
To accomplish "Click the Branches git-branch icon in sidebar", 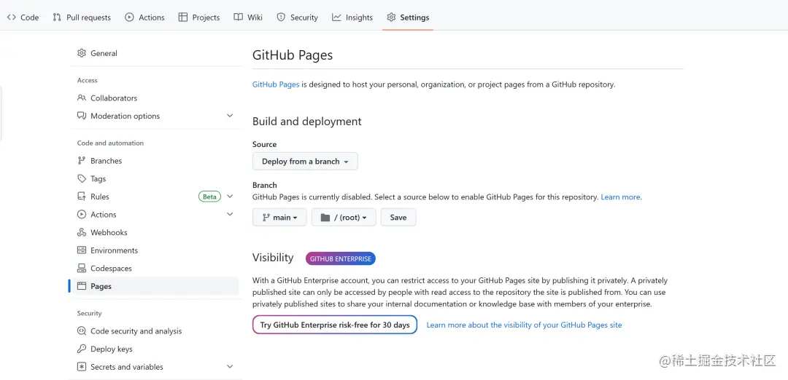I will coord(82,161).
